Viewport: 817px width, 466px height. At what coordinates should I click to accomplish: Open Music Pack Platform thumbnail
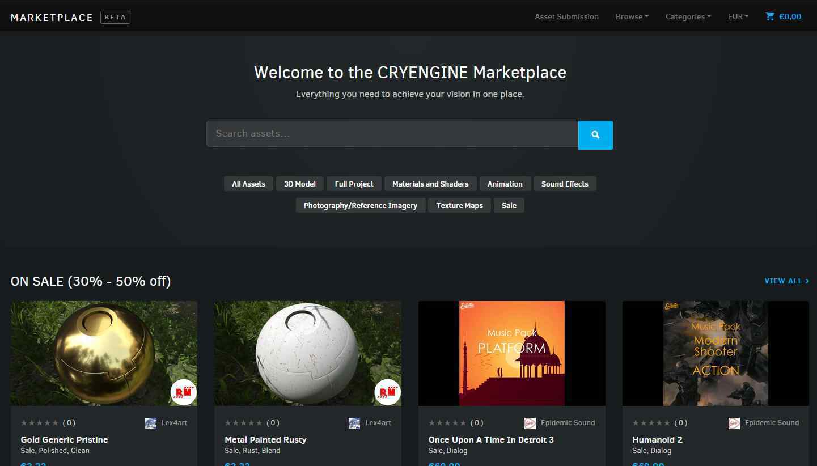coord(512,353)
